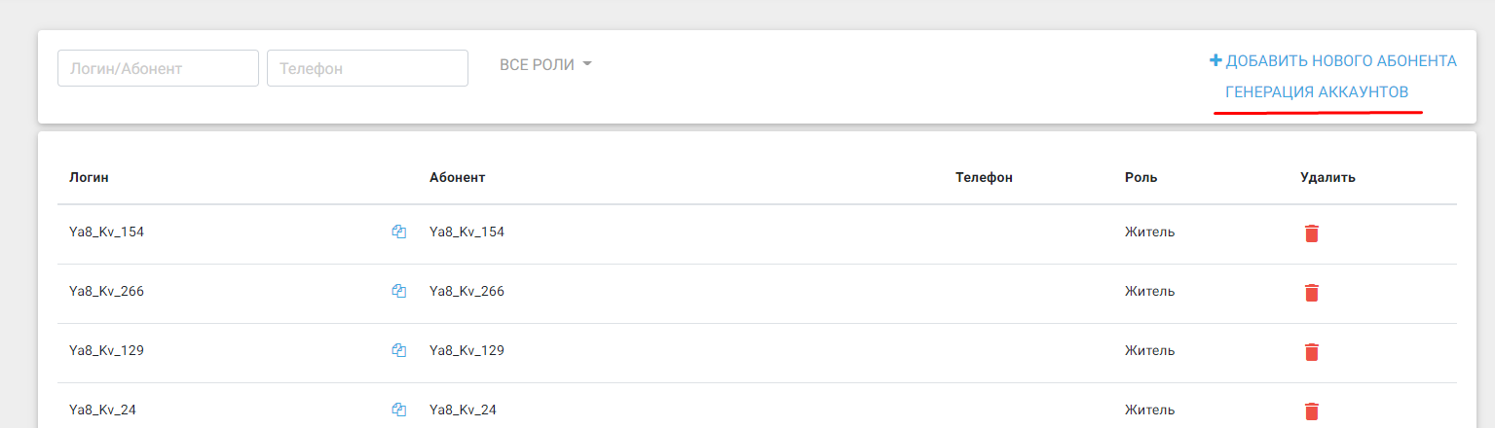This screenshot has width=1495, height=428.
Task: Delete subscriber Ya8_Kv_24 with trash icon
Action: [1312, 411]
